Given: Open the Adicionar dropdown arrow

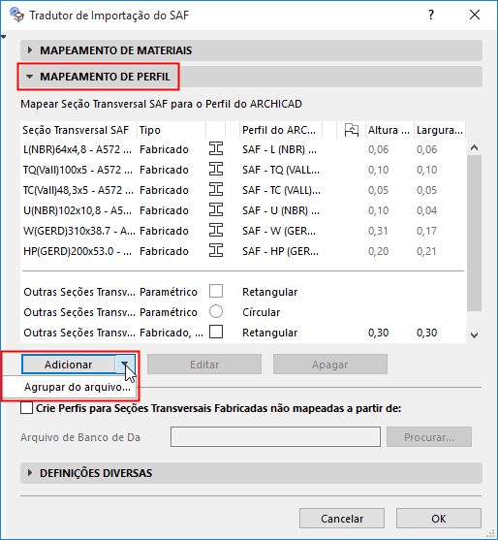Looking at the screenshot, I should click(125, 365).
